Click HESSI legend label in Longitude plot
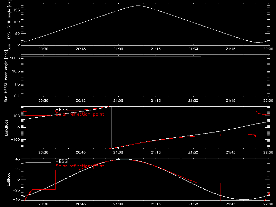276x207 pixels. [62, 109]
